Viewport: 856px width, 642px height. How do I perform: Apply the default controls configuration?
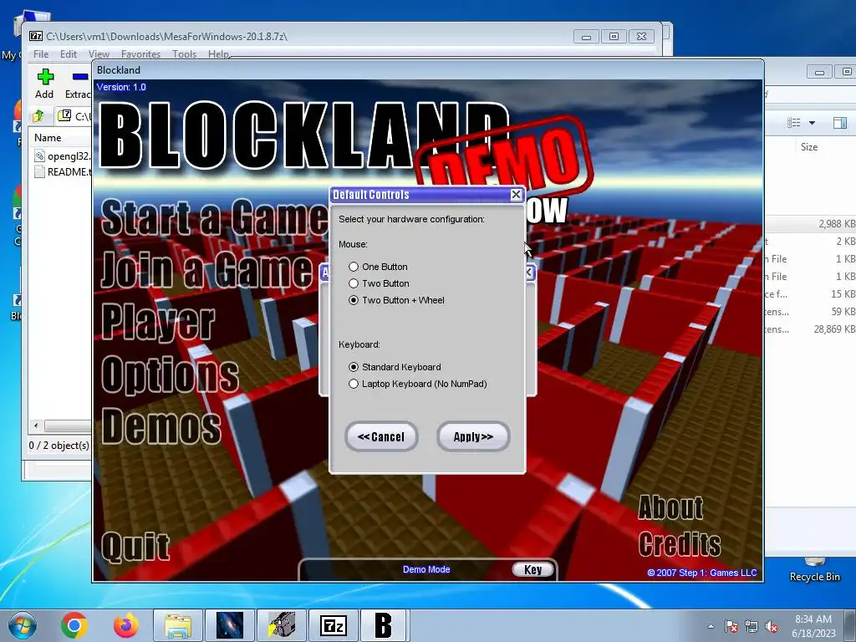point(473,436)
